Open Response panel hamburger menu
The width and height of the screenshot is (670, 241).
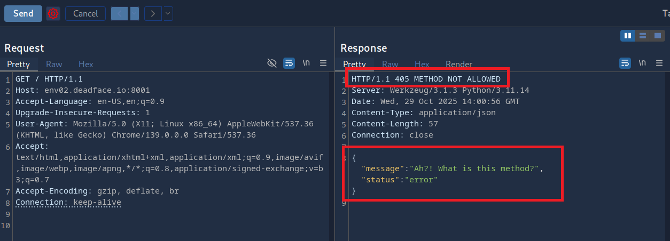[659, 63]
